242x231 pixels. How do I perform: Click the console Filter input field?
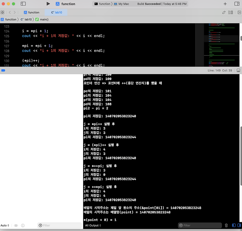coord(200,225)
